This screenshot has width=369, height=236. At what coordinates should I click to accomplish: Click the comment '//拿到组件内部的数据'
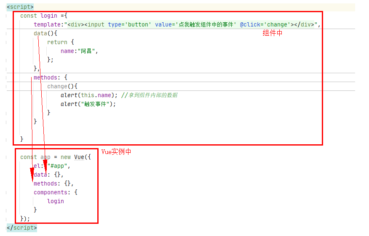(150, 95)
